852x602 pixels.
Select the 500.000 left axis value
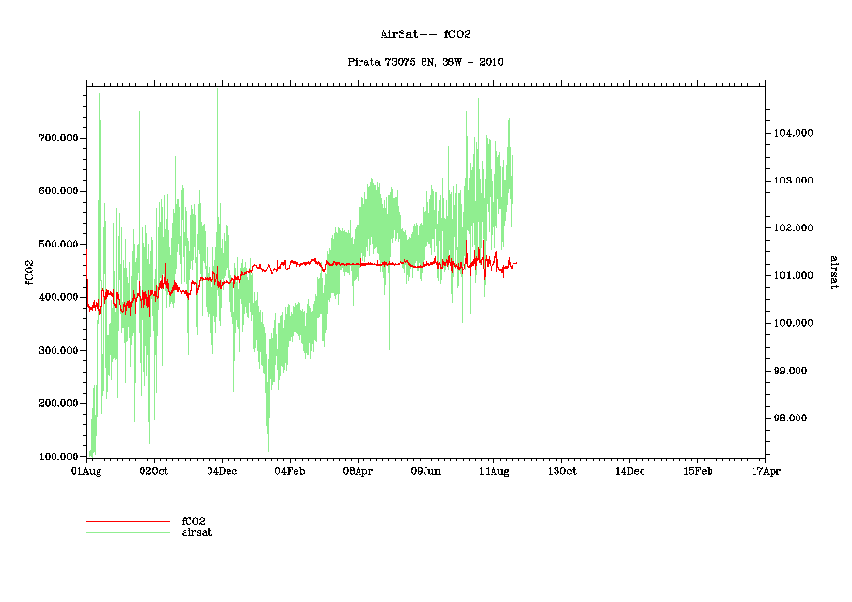pos(58,244)
